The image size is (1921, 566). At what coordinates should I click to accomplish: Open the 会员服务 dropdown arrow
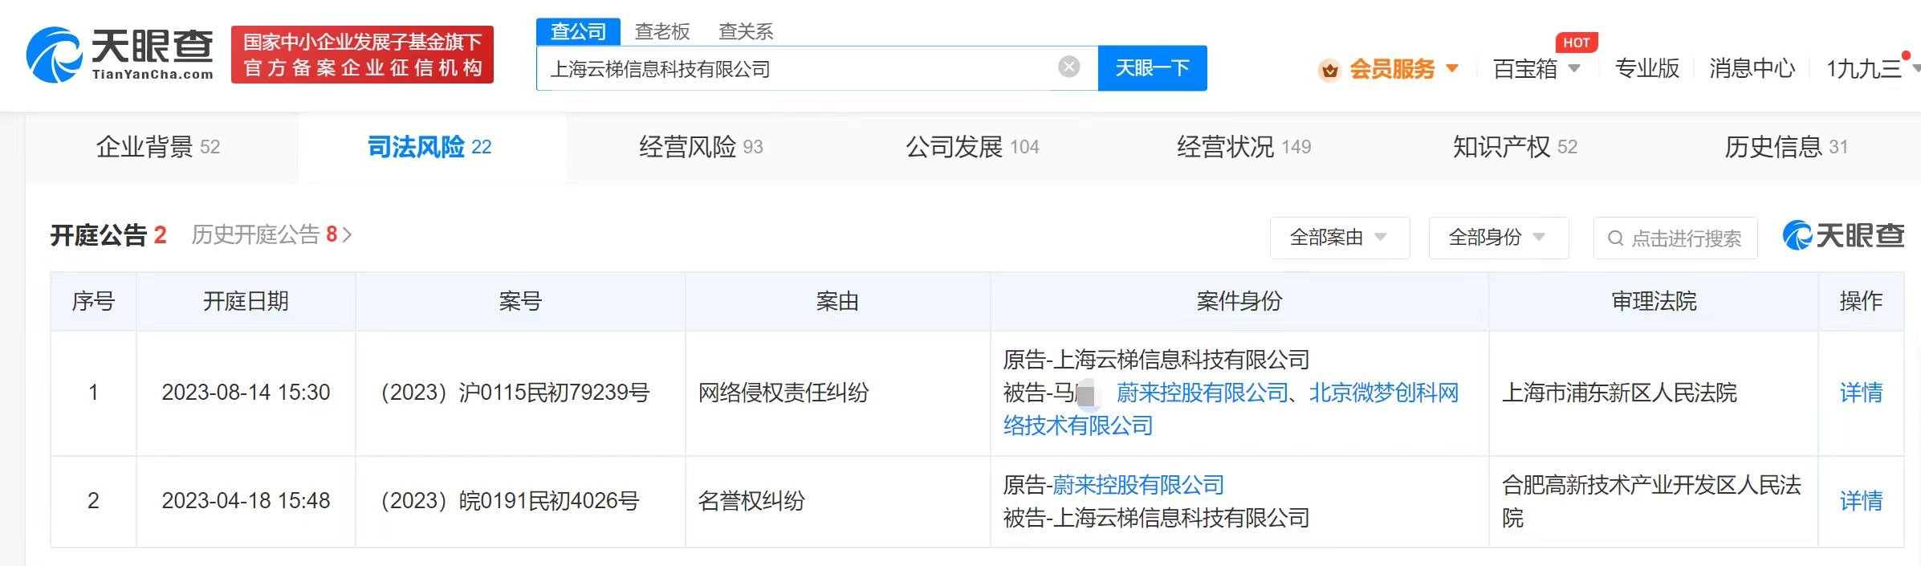point(1451,69)
